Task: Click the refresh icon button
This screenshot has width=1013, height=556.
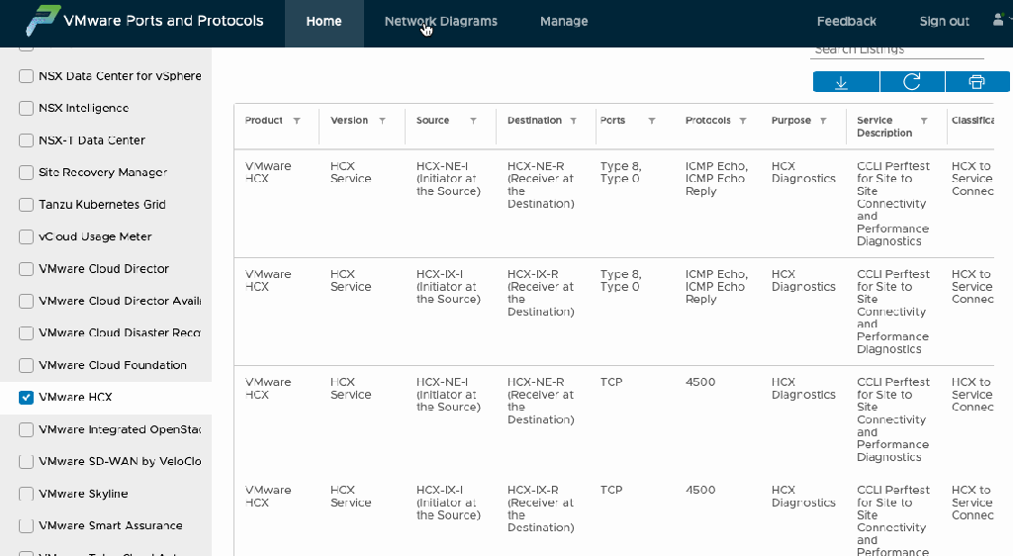Action: [911, 82]
